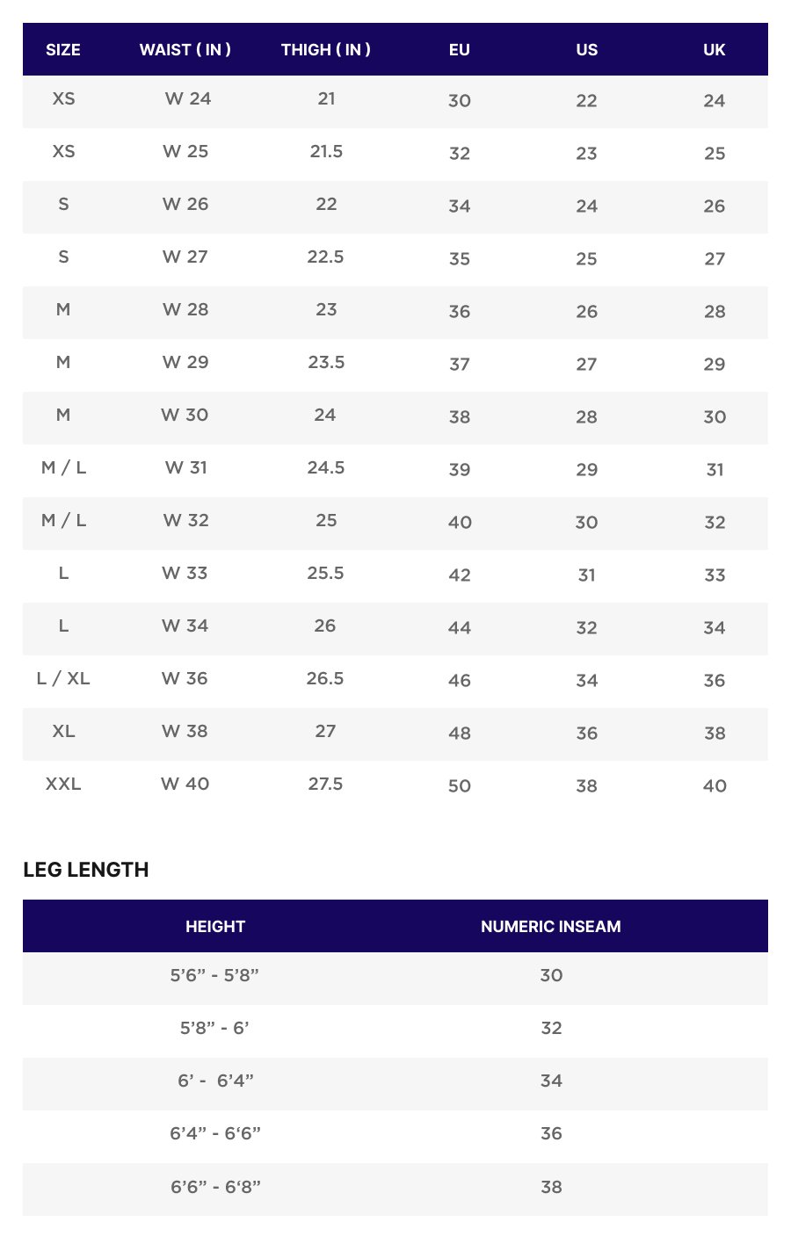Click the NUMERIC INSEAM column header
791x1251 pixels.
point(551,927)
